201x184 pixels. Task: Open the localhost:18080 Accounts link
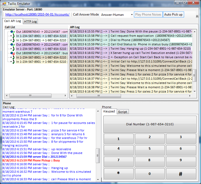pyautogui.click(x=37, y=14)
